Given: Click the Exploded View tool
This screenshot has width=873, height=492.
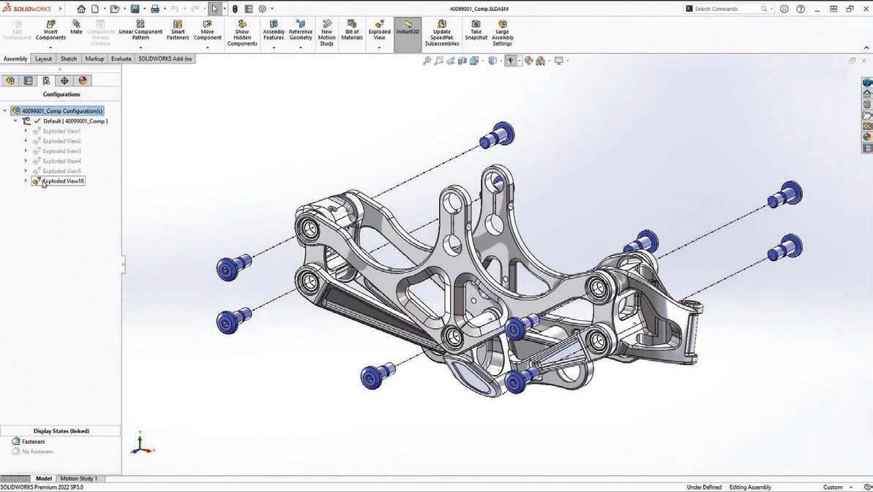Looking at the screenshot, I should (379, 30).
